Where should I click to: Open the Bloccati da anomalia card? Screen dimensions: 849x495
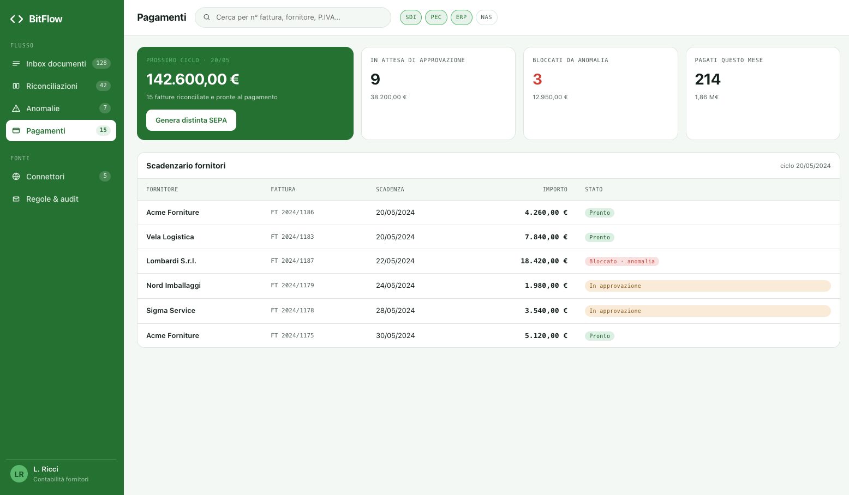(600, 93)
